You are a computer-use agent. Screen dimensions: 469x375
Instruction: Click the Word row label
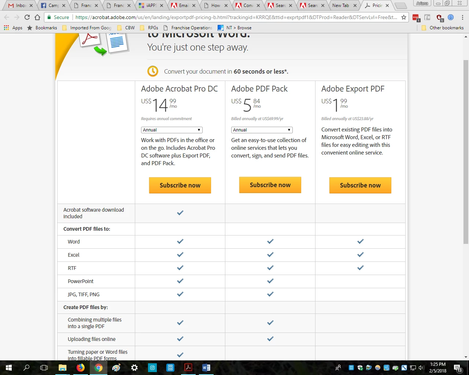pyautogui.click(x=74, y=242)
